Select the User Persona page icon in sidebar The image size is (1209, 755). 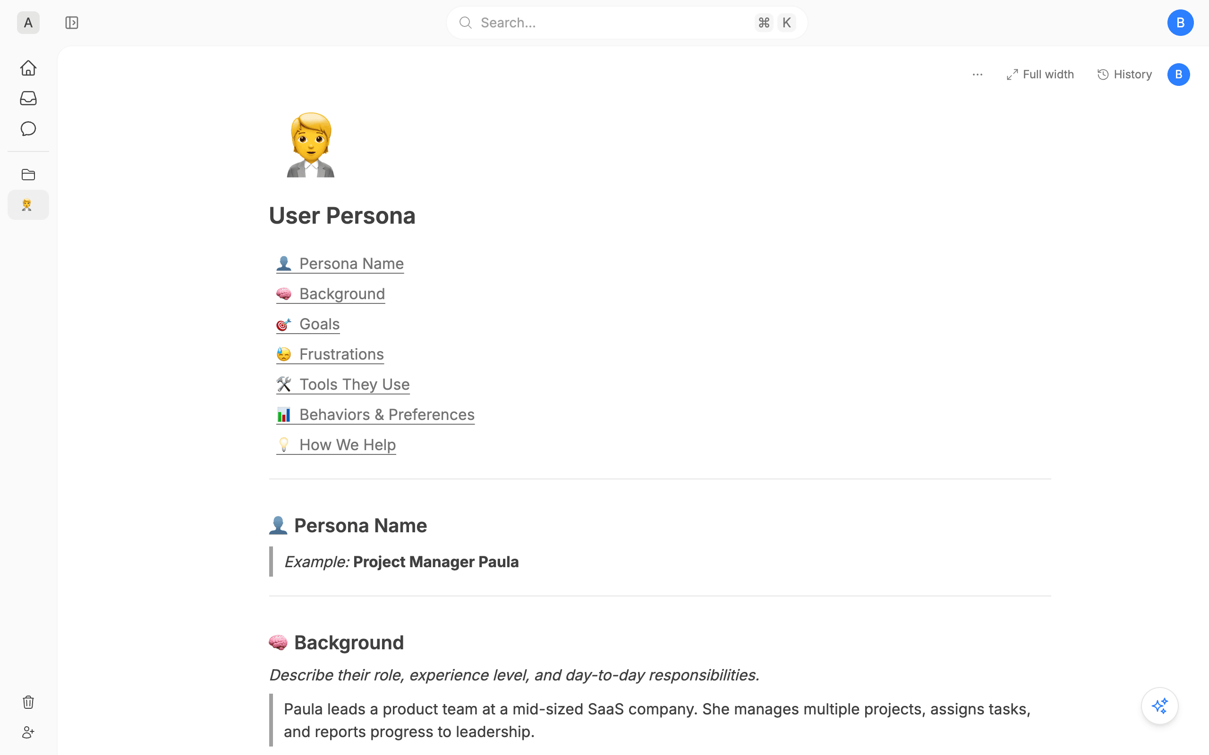point(28,205)
